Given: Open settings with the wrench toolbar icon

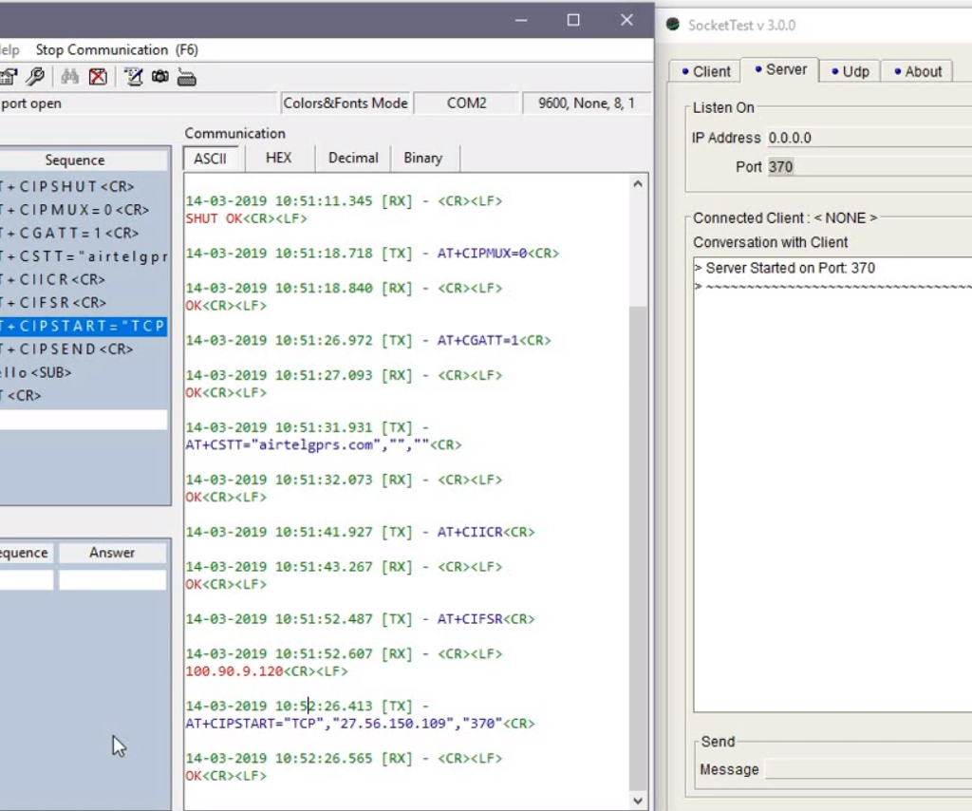Looking at the screenshot, I should click(x=35, y=77).
